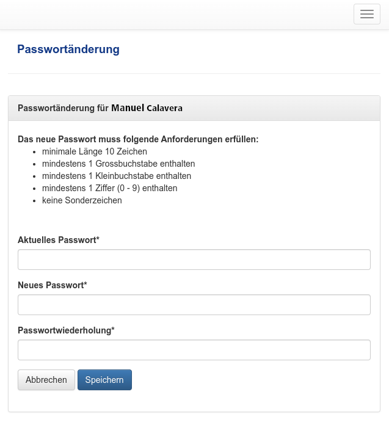389x422 pixels.
Task: Click the Aktuelles Passwort input field
Action: (194, 260)
